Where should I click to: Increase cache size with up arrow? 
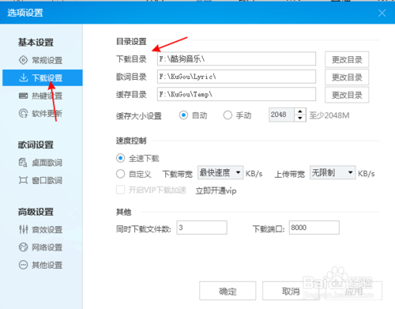point(300,111)
